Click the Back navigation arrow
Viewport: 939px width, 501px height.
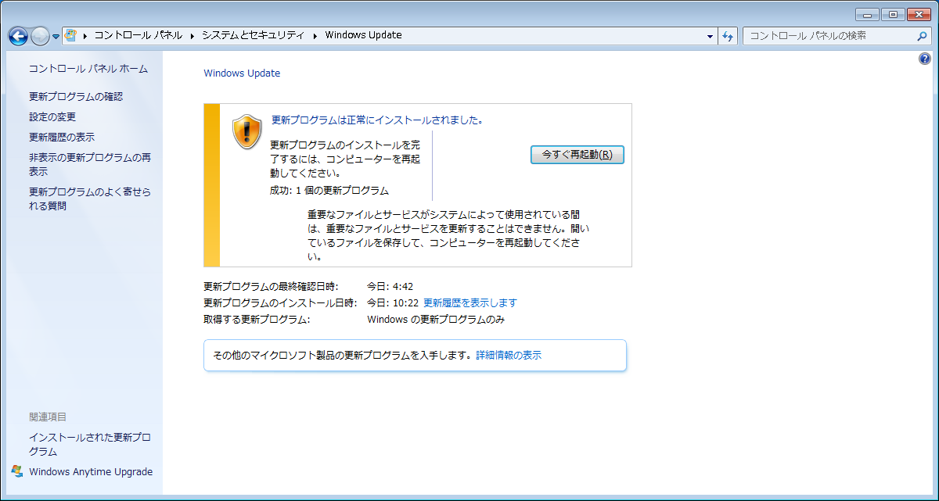pos(18,36)
